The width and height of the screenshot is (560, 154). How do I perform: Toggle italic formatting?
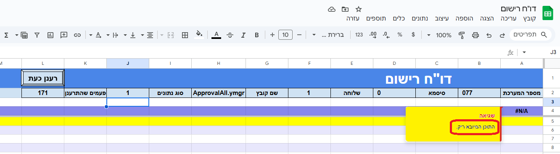pyautogui.click(x=243, y=35)
